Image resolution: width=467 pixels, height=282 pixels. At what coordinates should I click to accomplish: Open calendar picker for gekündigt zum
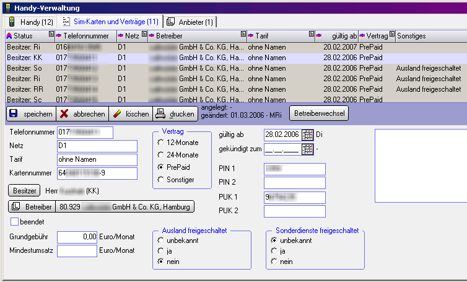pos(308,149)
